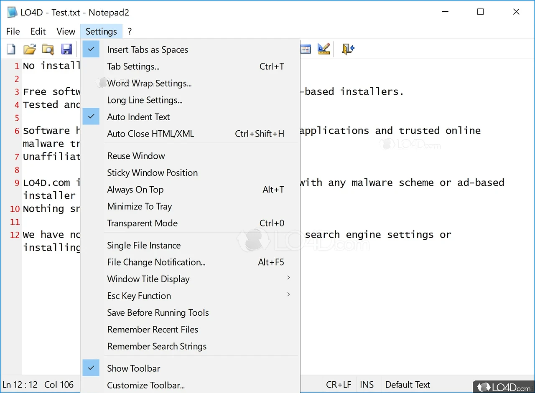This screenshot has width=535, height=393.
Task: Turn off Show Toolbar
Action: coord(191,368)
